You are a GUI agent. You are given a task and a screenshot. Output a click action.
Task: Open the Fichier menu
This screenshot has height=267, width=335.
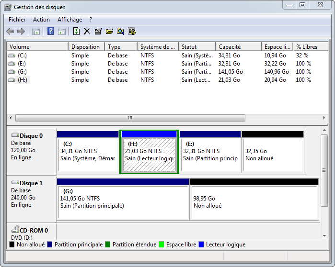17,20
